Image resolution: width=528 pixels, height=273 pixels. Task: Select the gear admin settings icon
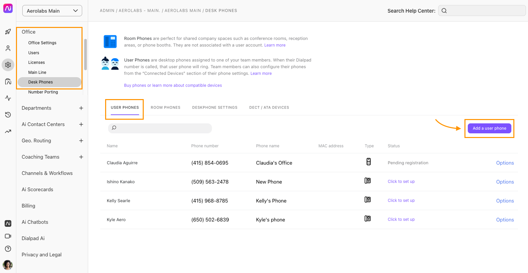point(8,65)
